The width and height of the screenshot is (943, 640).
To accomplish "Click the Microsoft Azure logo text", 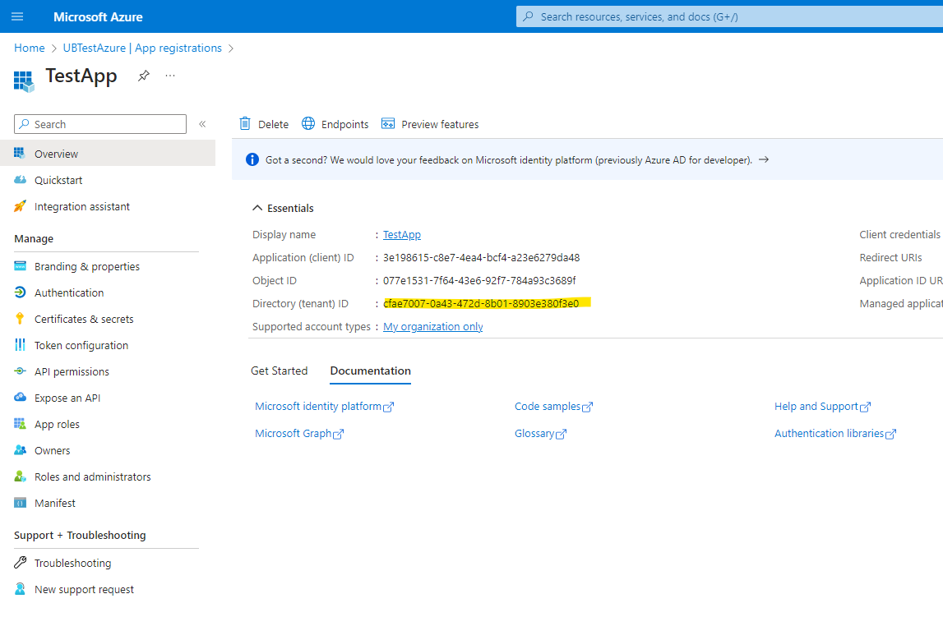I will [98, 16].
